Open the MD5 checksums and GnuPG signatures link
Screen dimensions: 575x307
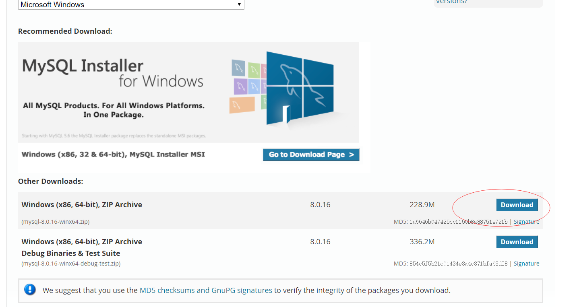(206, 290)
